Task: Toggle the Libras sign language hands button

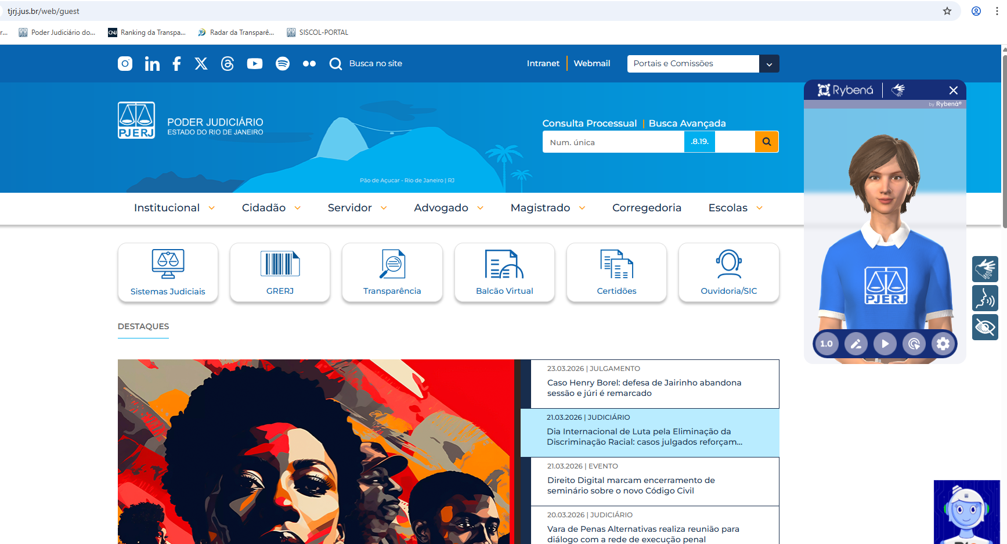Action: point(985,269)
